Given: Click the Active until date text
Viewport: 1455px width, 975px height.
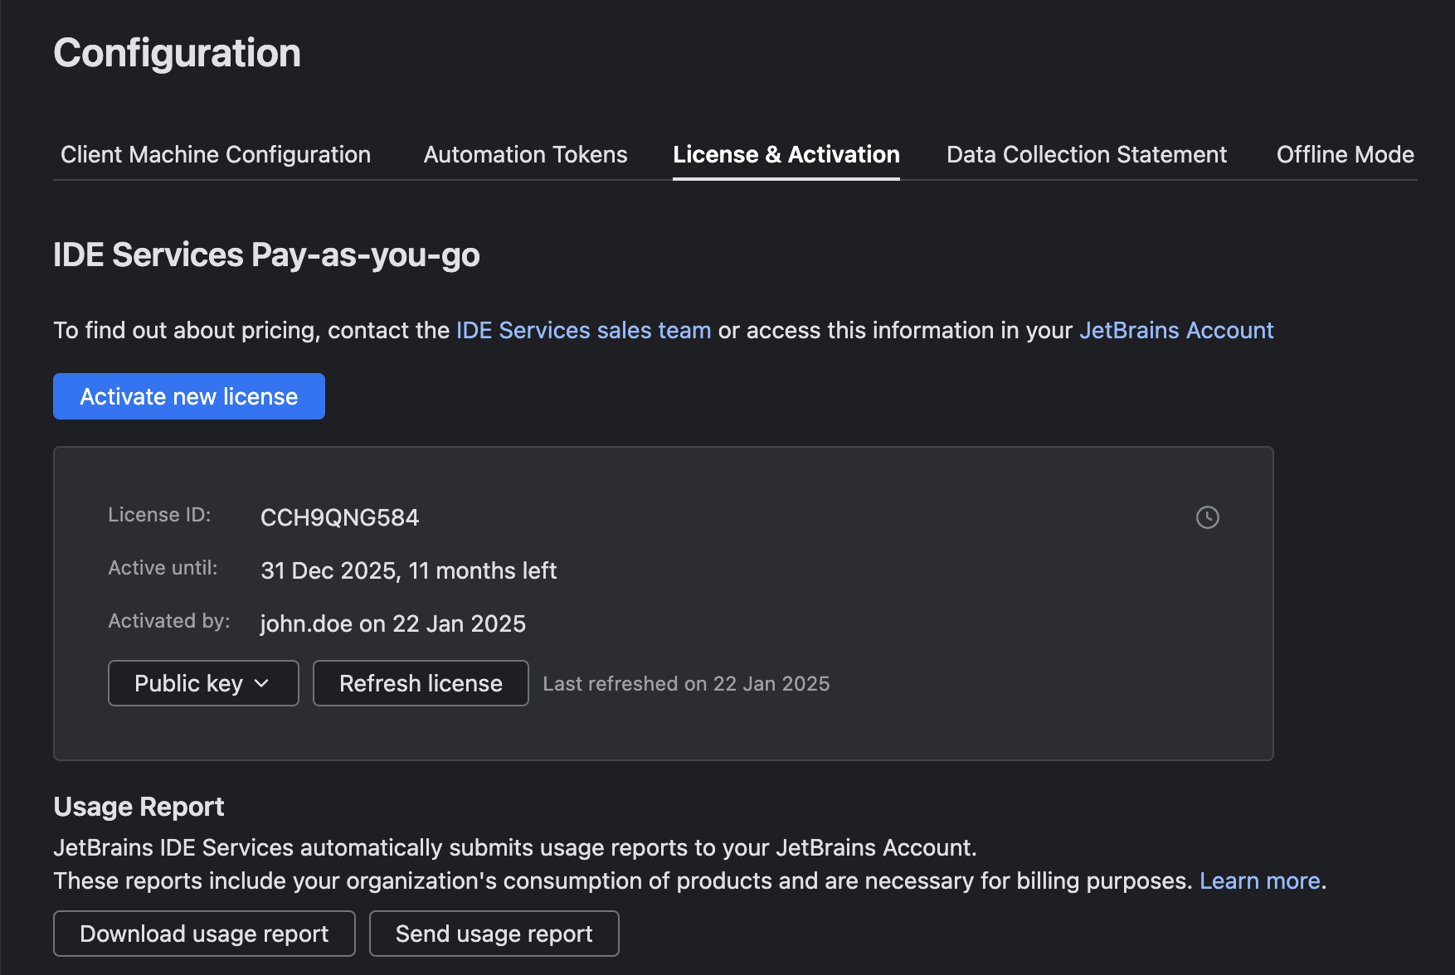Looking at the screenshot, I should [x=408, y=570].
